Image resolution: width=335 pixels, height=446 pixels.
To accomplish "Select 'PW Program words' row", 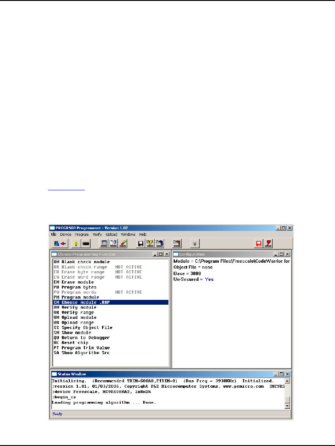I will (x=111, y=292).
